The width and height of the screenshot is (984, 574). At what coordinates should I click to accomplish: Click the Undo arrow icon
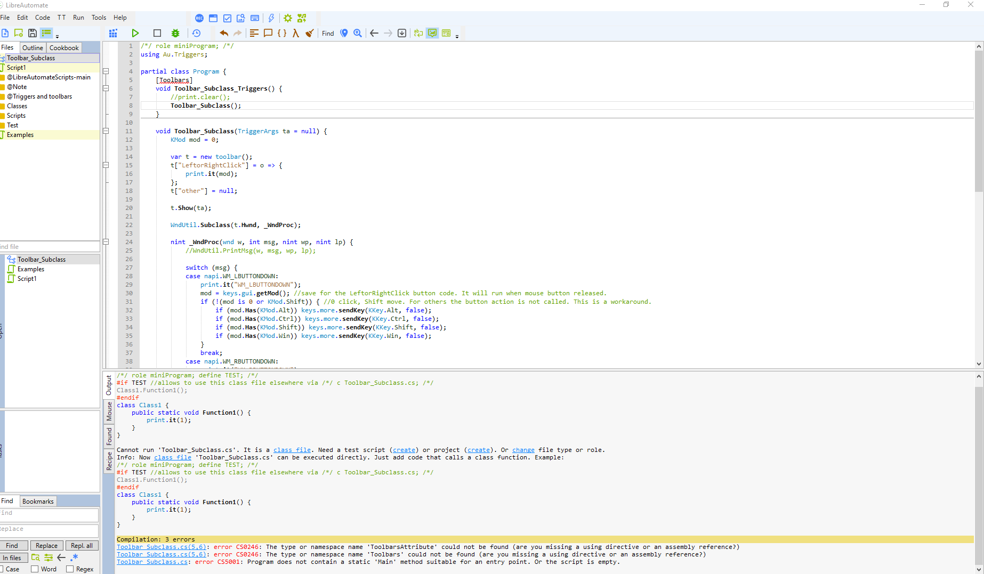click(224, 33)
